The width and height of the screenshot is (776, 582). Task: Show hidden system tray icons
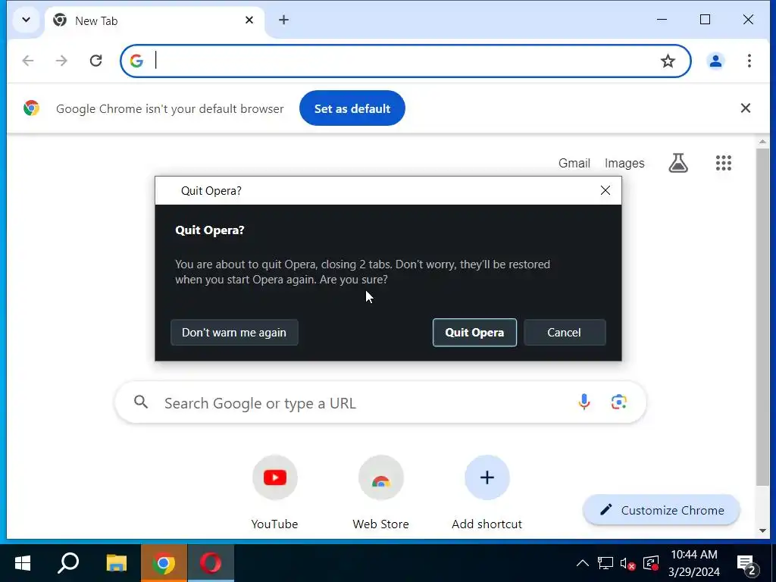pyautogui.click(x=583, y=563)
